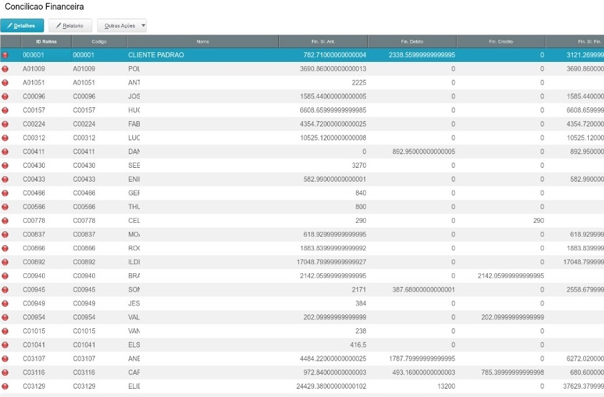Sort by the ID Rotina column header
The width and height of the screenshot is (604, 397).
coord(45,41)
